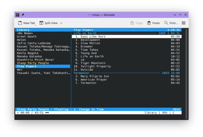
Task: Select Greet Death in the library
Action: [27, 36]
